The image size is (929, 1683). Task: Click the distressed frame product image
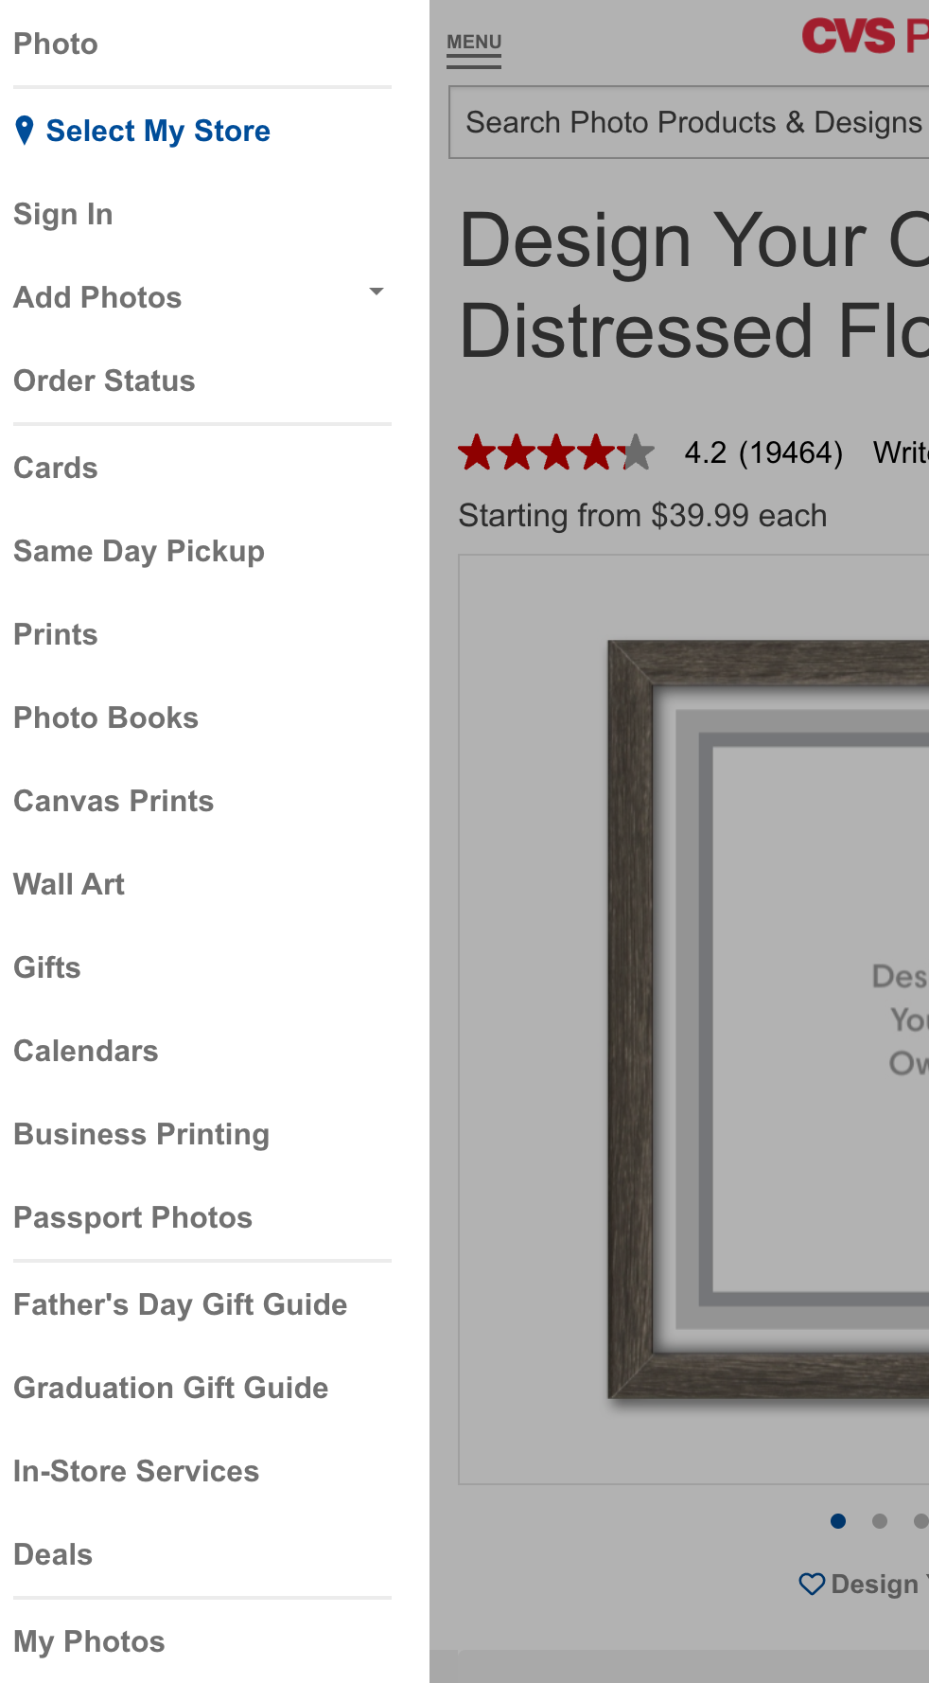coord(768,1019)
